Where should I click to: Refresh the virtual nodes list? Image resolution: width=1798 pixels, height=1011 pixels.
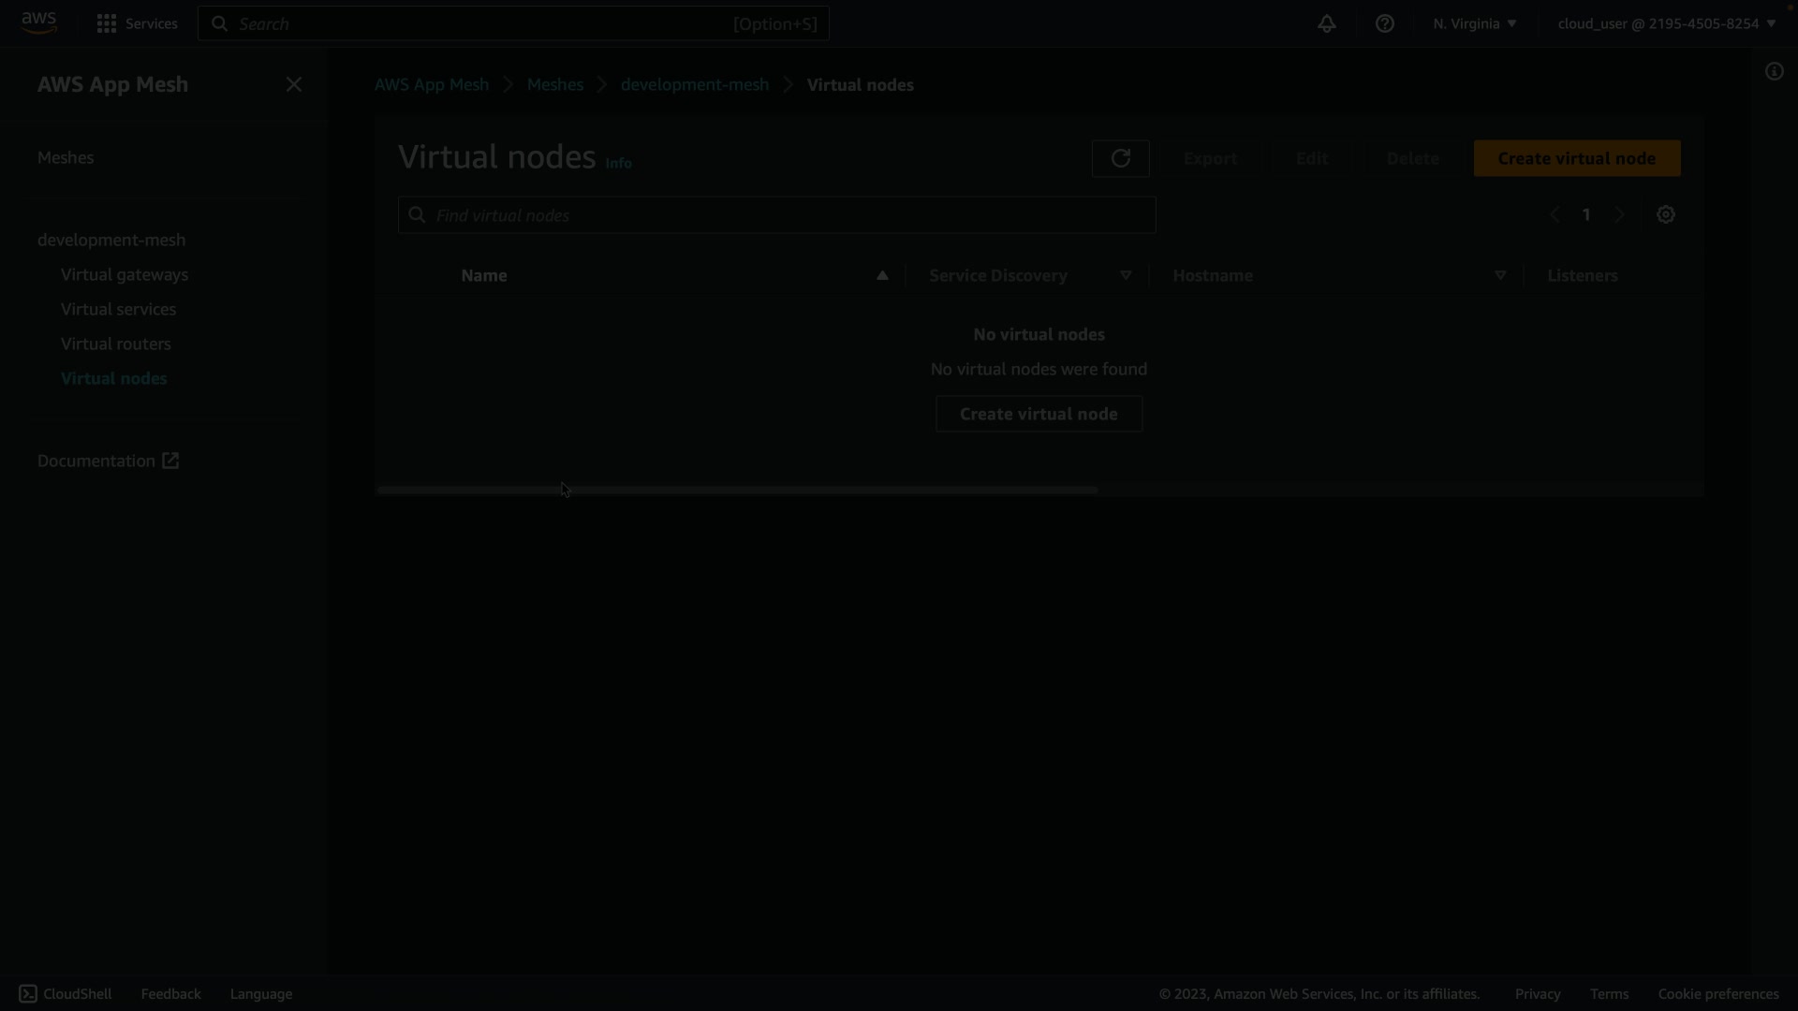point(1120,158)
